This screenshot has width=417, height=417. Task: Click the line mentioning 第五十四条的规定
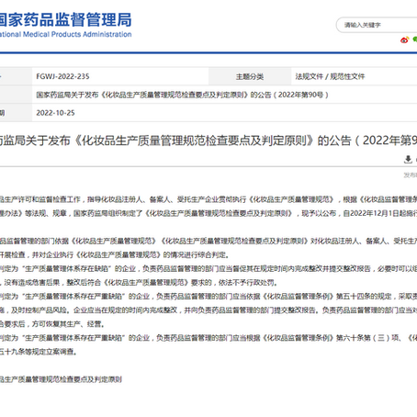click(x=208, y=297)
